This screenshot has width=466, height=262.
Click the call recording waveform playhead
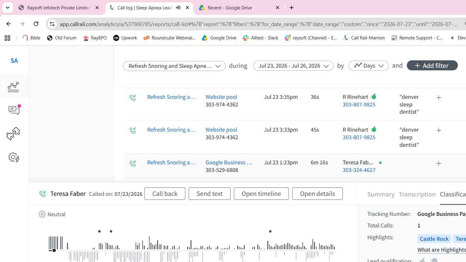tap(54, 250)
